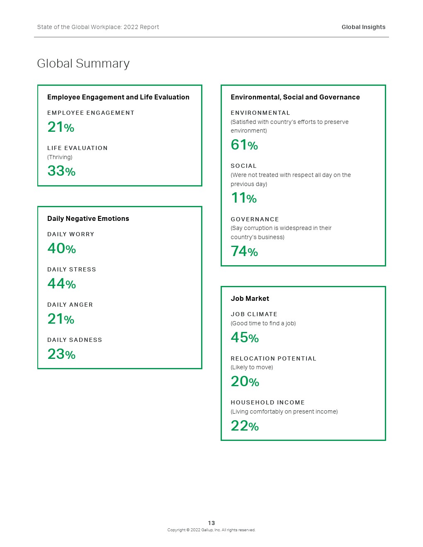The width and height of the screenshot is (423, 547).
Task: Click the 61% Environmental figure
Action: tap(244, 145)
